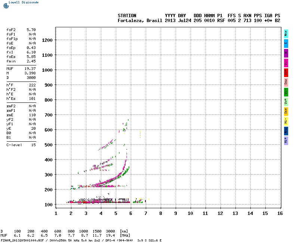Choose the dark green Vx- legend swatch
The height and width of the screenshot is (243, 299).
coord(286,92)
